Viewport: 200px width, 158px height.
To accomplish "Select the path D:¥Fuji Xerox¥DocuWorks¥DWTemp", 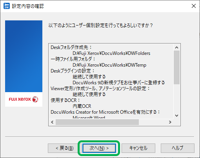I will (x=109, y=65).
